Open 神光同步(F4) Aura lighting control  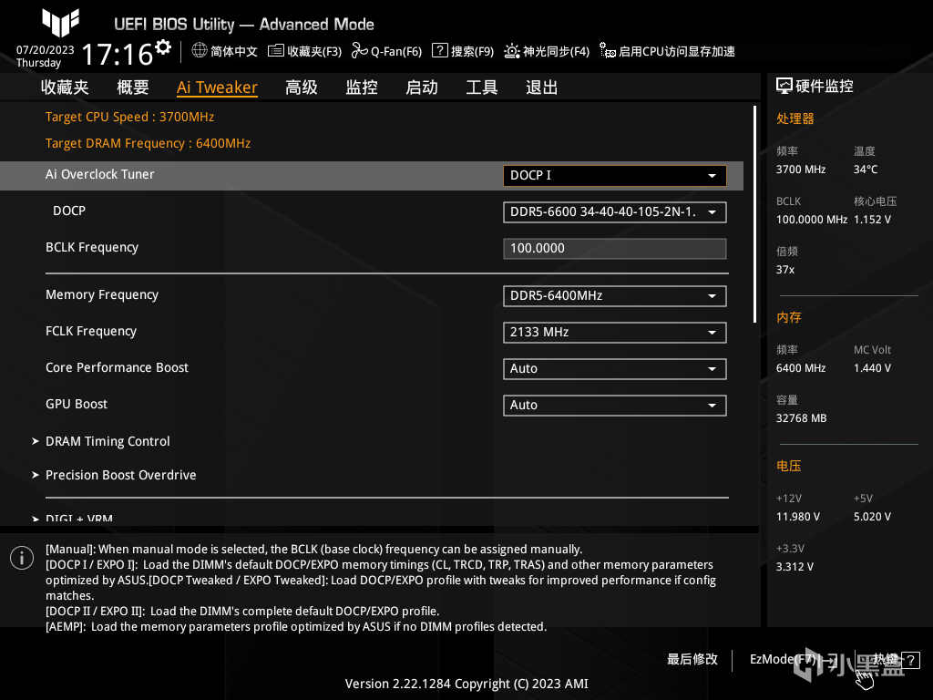click(547, 51)
